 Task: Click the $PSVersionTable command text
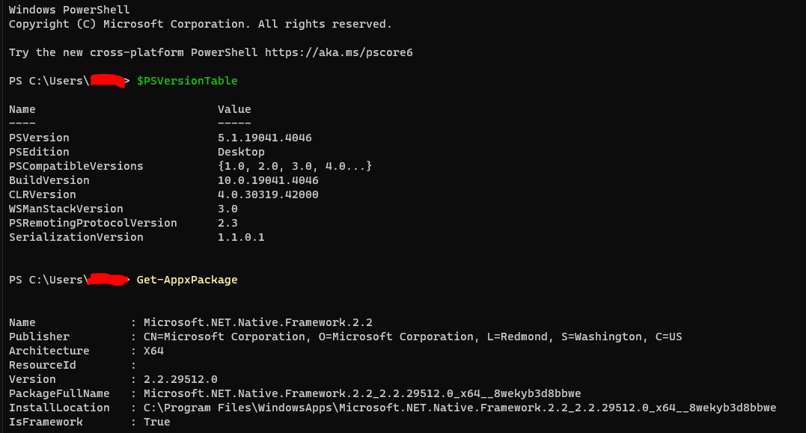click(186, 80)
